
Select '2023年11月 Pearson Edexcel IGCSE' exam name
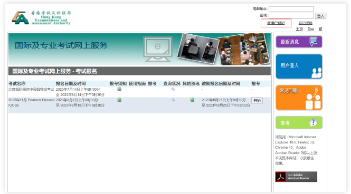31,102
